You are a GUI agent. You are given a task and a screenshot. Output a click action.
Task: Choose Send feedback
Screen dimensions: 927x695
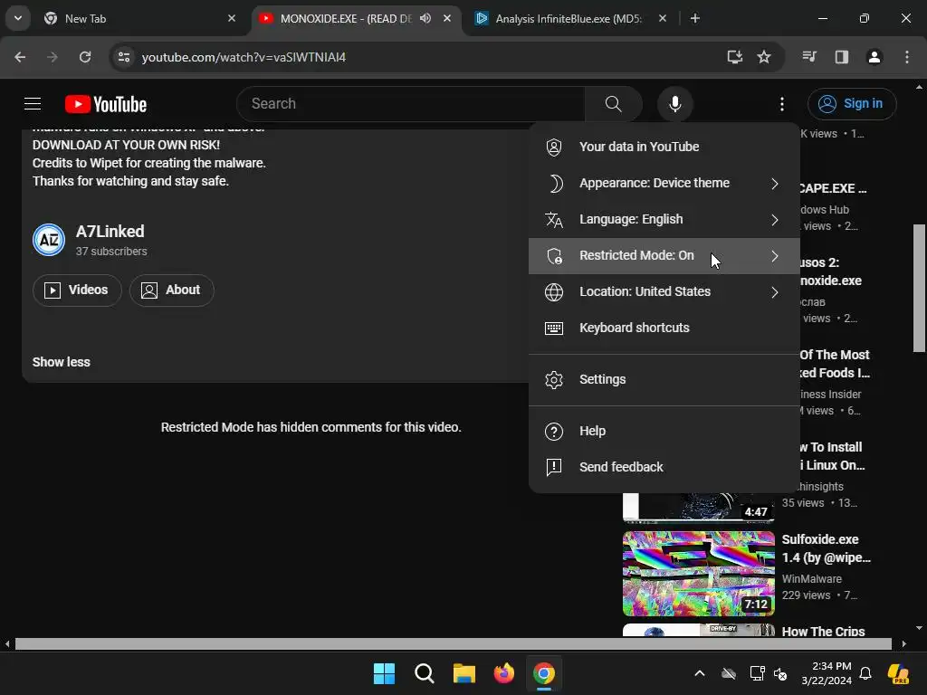pos(664,467)
